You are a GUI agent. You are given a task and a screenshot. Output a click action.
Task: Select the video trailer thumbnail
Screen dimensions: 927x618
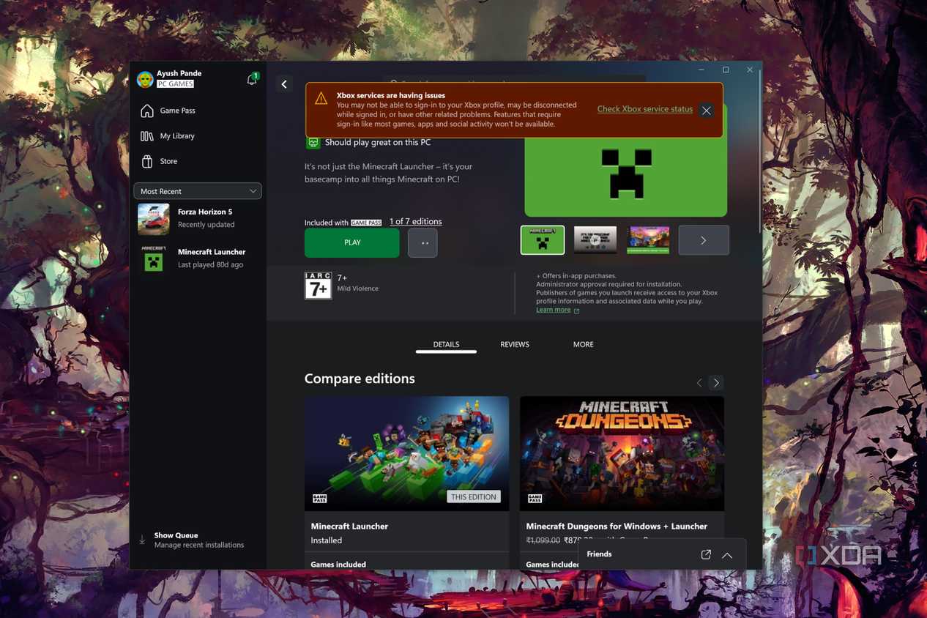[x=595, y=240]
